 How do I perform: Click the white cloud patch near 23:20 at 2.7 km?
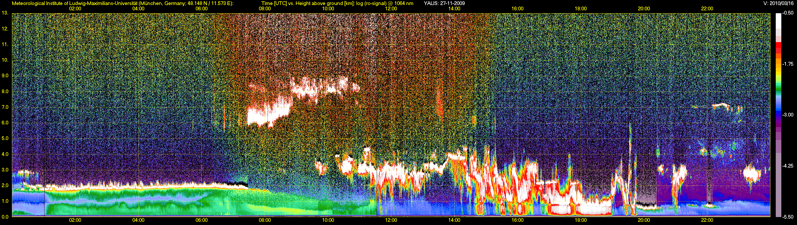(x=752, y=175)
